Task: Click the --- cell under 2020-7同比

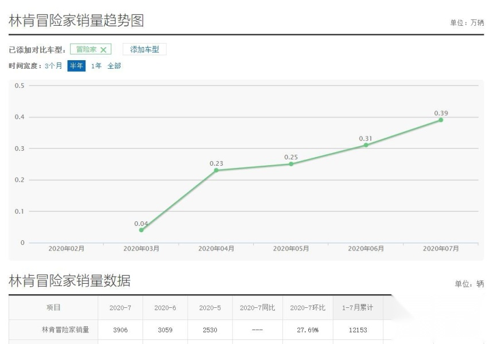Action: pyautogui.click(x=257, y=330)
